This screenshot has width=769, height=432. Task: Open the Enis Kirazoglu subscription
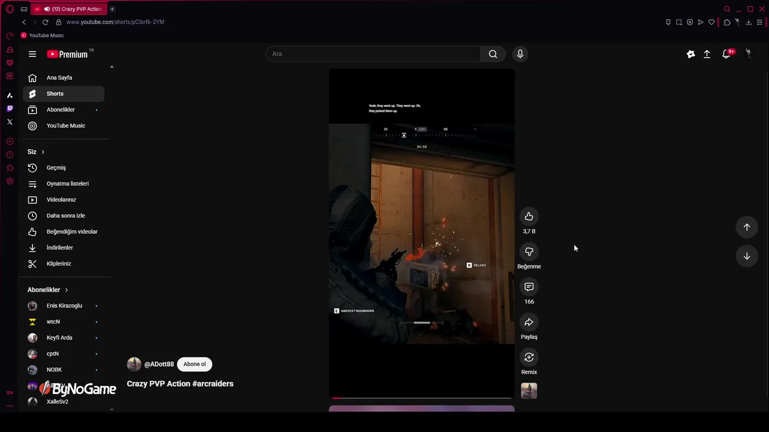tap(64, 306)
